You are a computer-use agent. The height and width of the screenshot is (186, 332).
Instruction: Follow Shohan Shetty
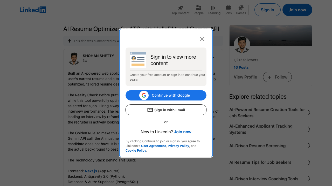(277, 77)
